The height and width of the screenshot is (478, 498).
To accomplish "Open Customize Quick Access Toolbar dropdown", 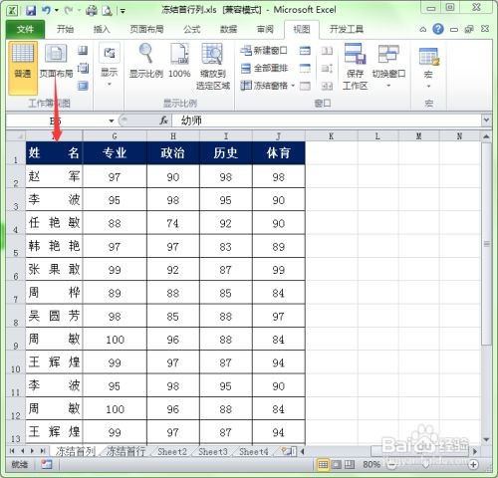I will [x=123, y=11].
